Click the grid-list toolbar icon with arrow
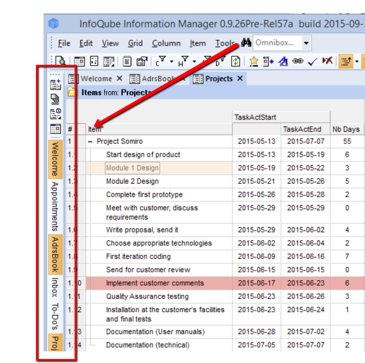The height and width of the screenshot is (363, 365). pyautogui.click(x=109, y=61)
